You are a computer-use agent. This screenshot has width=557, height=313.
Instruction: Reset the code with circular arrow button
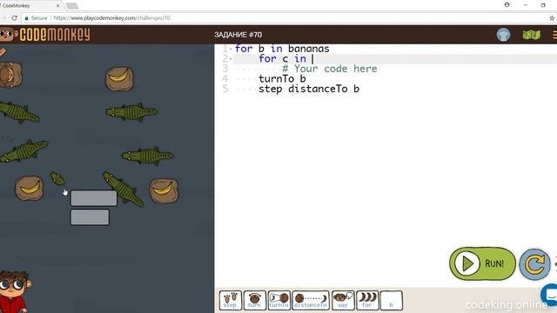tap(534, 264)
